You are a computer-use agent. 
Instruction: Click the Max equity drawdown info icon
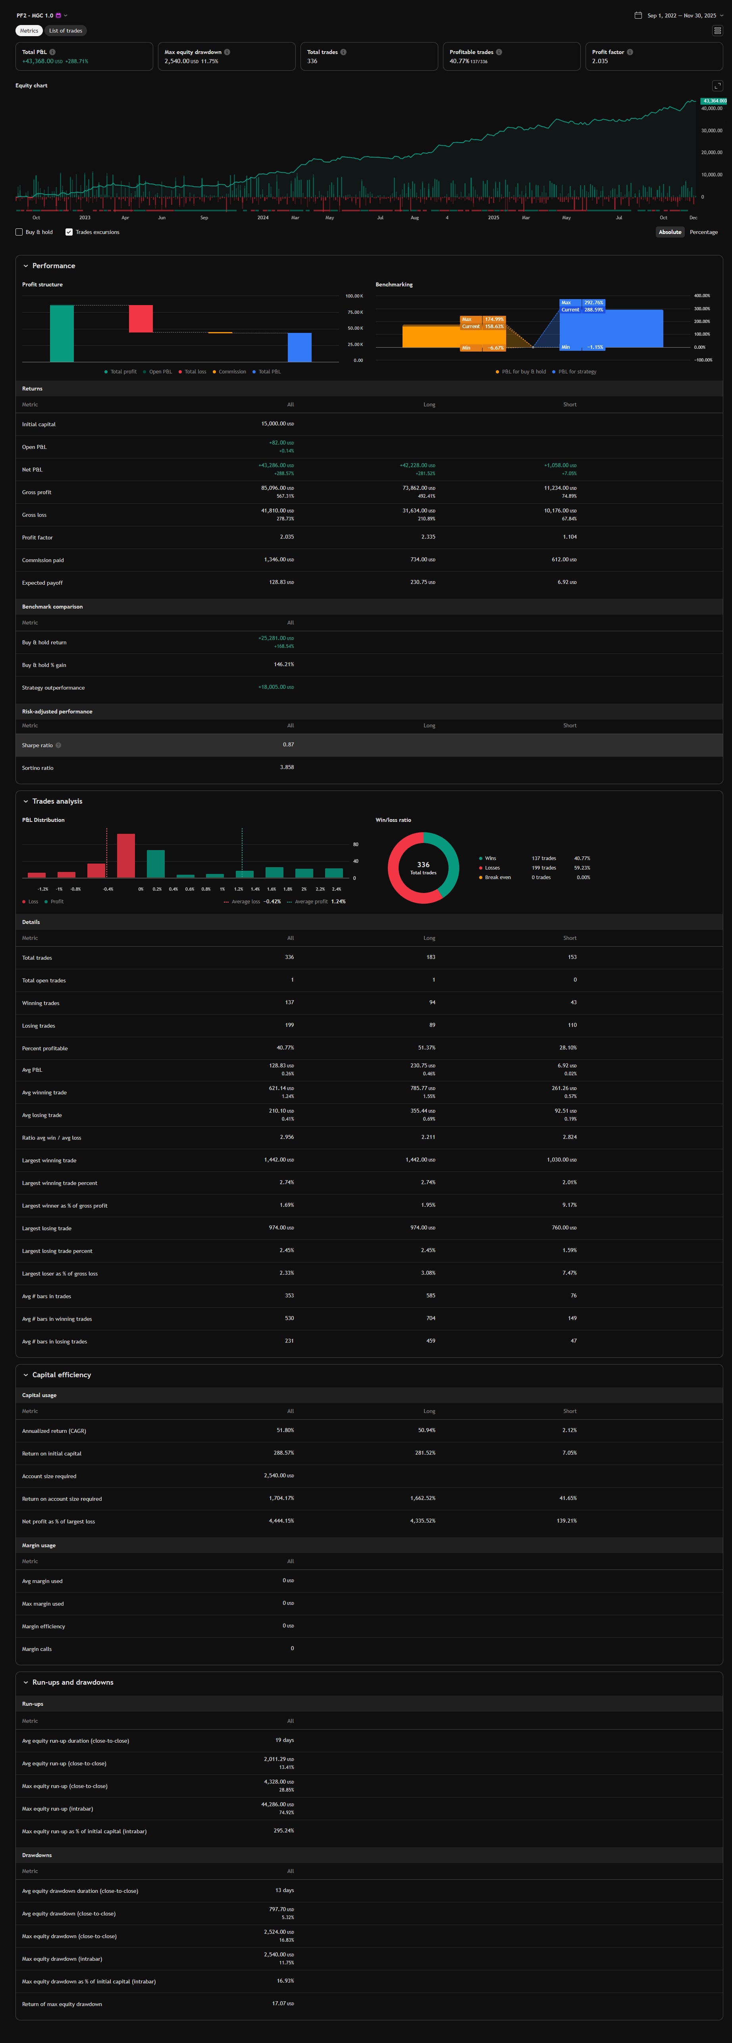coord(227,52)
